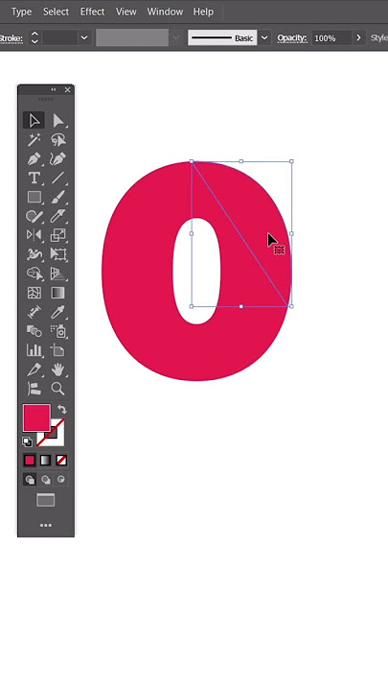Image resolution: width=388 pixels, height=691 pixels.
Task: Select the Blend tool
Action: [34, 330]
